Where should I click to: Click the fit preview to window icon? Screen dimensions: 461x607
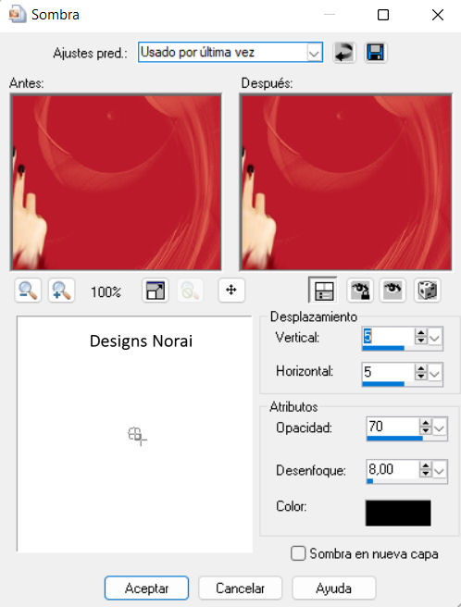pyautogui.click(x=155, y=291)
